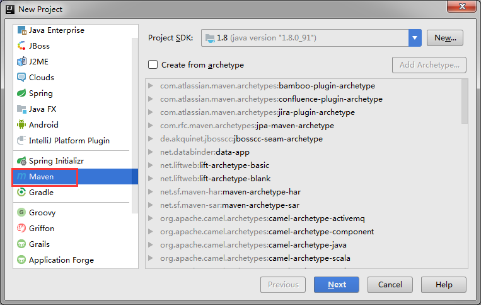
Task: Expand camel-archetype-component node
Action: pos(151,231)
